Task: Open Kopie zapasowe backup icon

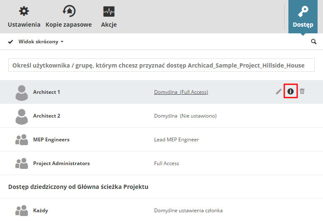Action: [x=68, y=12]
